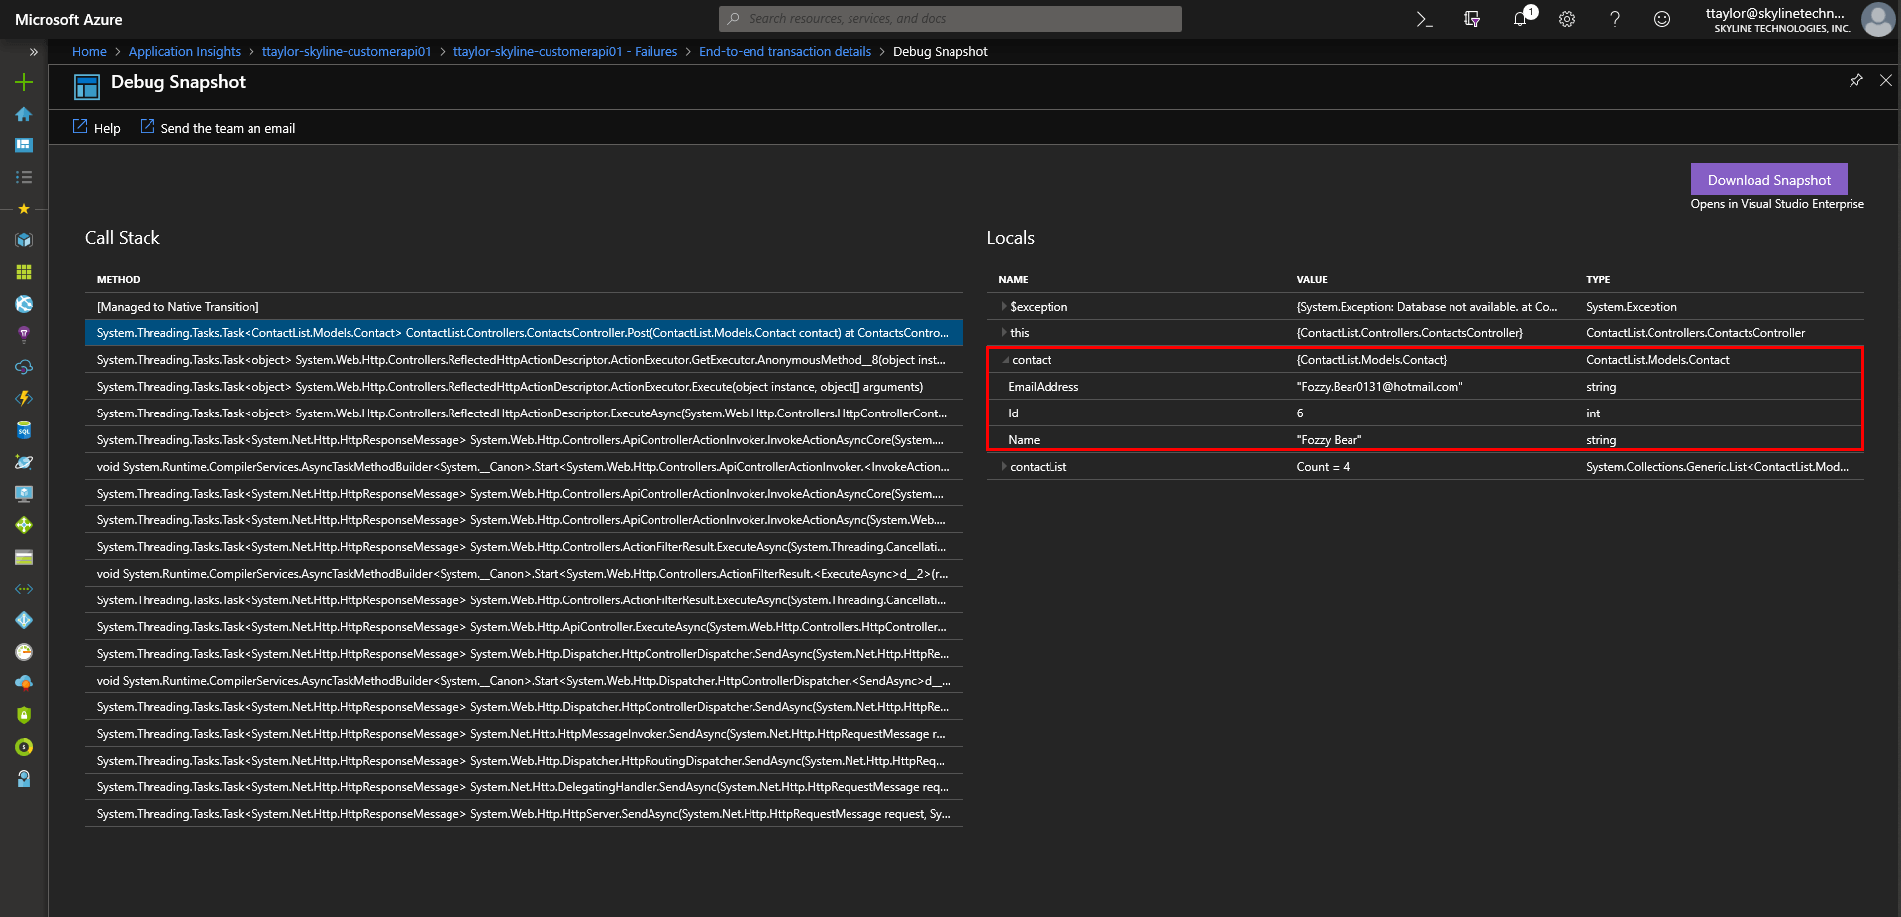Open the feedback smiley icon
The image size is (1901, 917).
tap(1662, 19)
